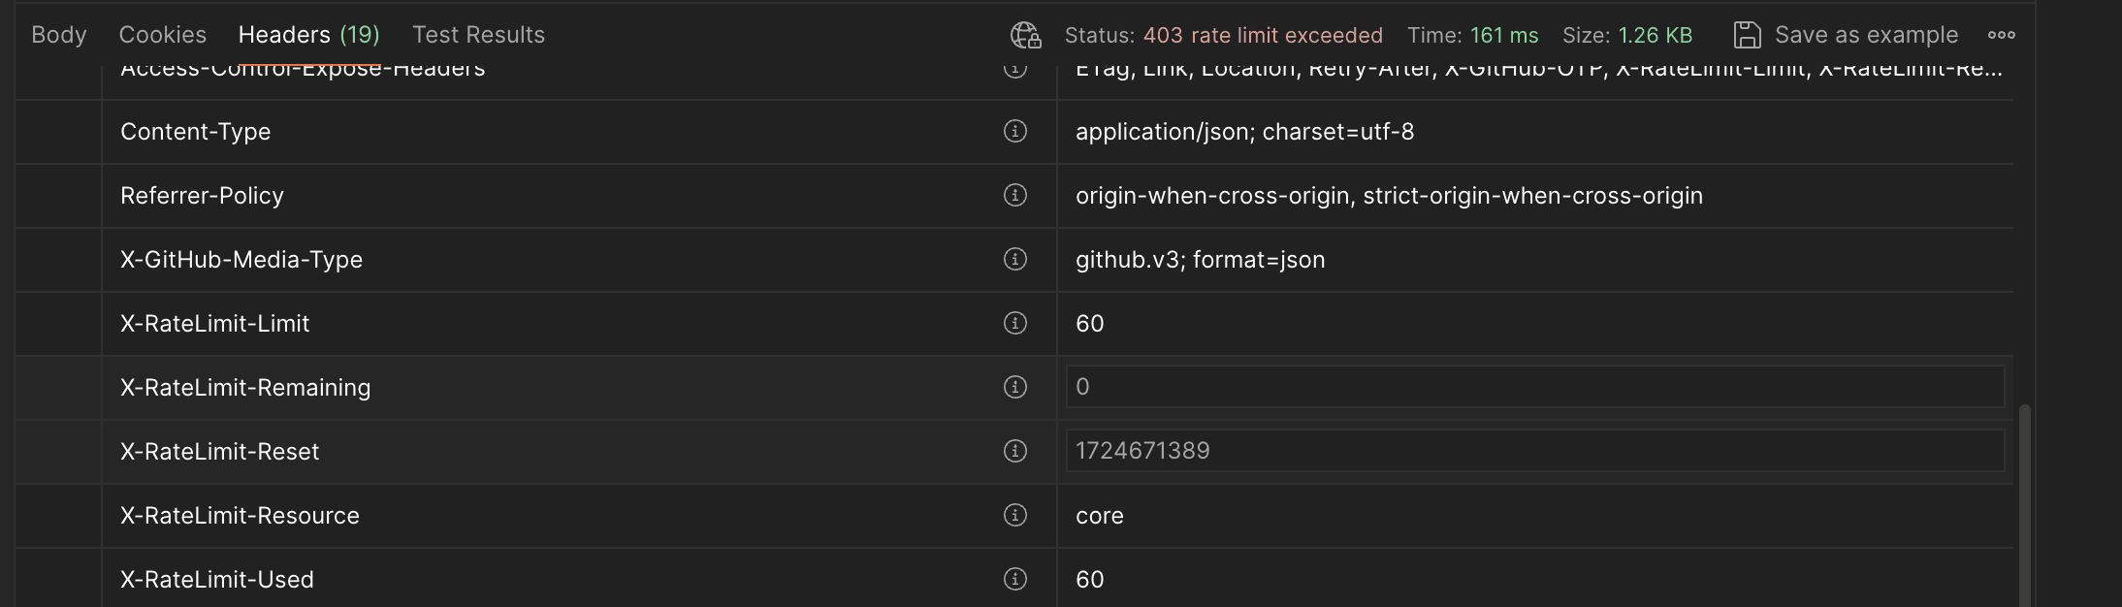2122x607 pixels.
Task: Open the Body response tab
Action: coord(58,35)
